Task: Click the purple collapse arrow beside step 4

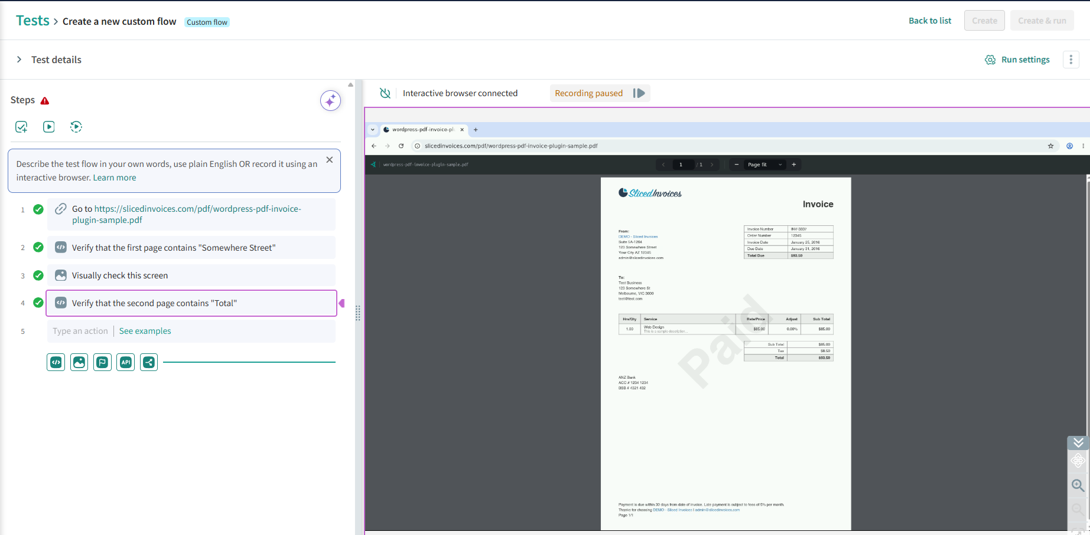Action: 341,303
